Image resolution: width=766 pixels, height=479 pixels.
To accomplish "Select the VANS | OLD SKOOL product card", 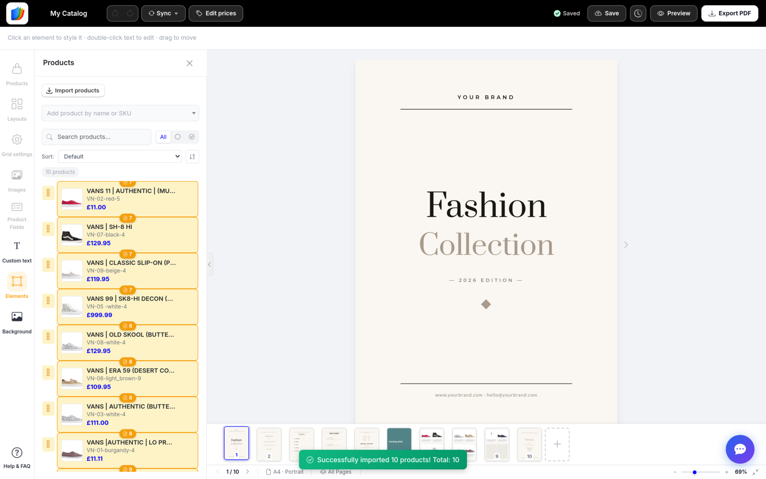I will pyautogui.click(x=127, y=343).
